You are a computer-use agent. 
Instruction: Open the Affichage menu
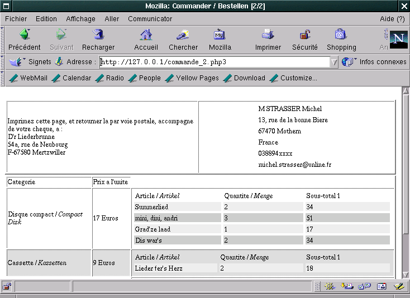pos(80,19)
